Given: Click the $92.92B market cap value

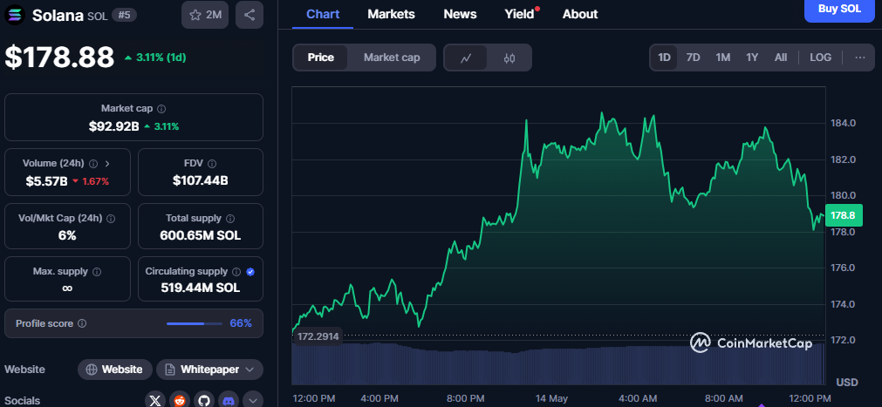Looking at the screenshot, I should [113, 126].
